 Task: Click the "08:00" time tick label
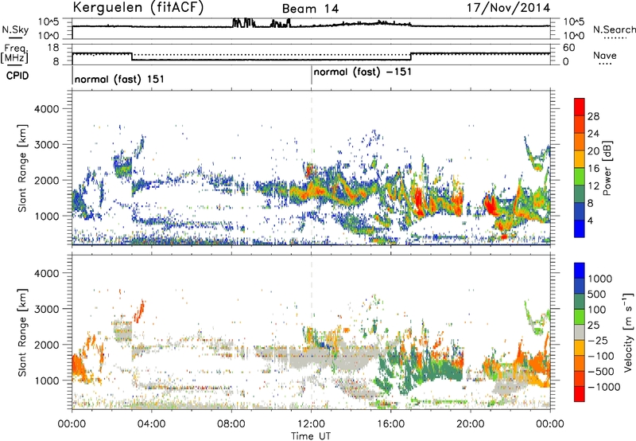tap(231, 424)
